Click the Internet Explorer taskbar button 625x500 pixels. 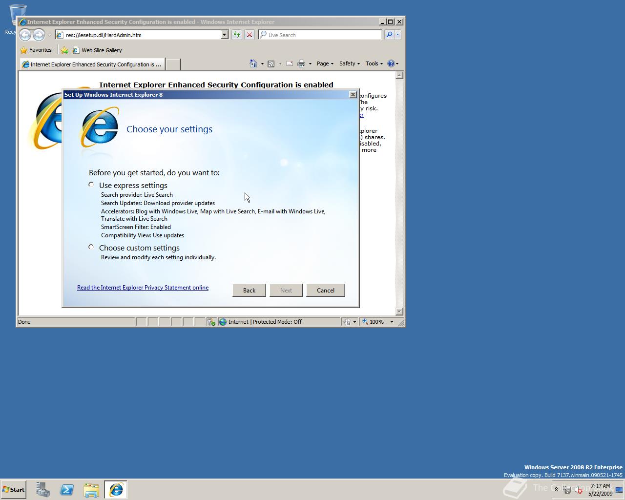click(x=116, y=490)
